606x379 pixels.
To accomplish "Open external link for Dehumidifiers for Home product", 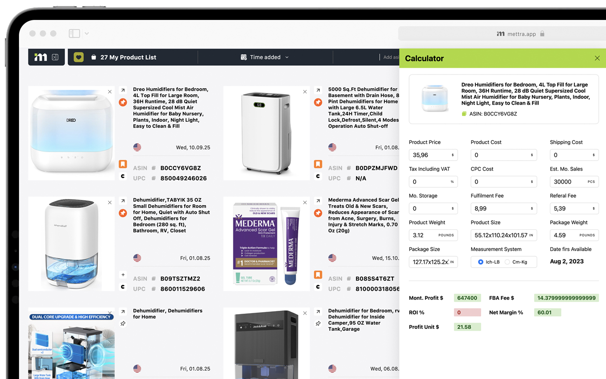I will pyautogui.click(x=123, y=312).
